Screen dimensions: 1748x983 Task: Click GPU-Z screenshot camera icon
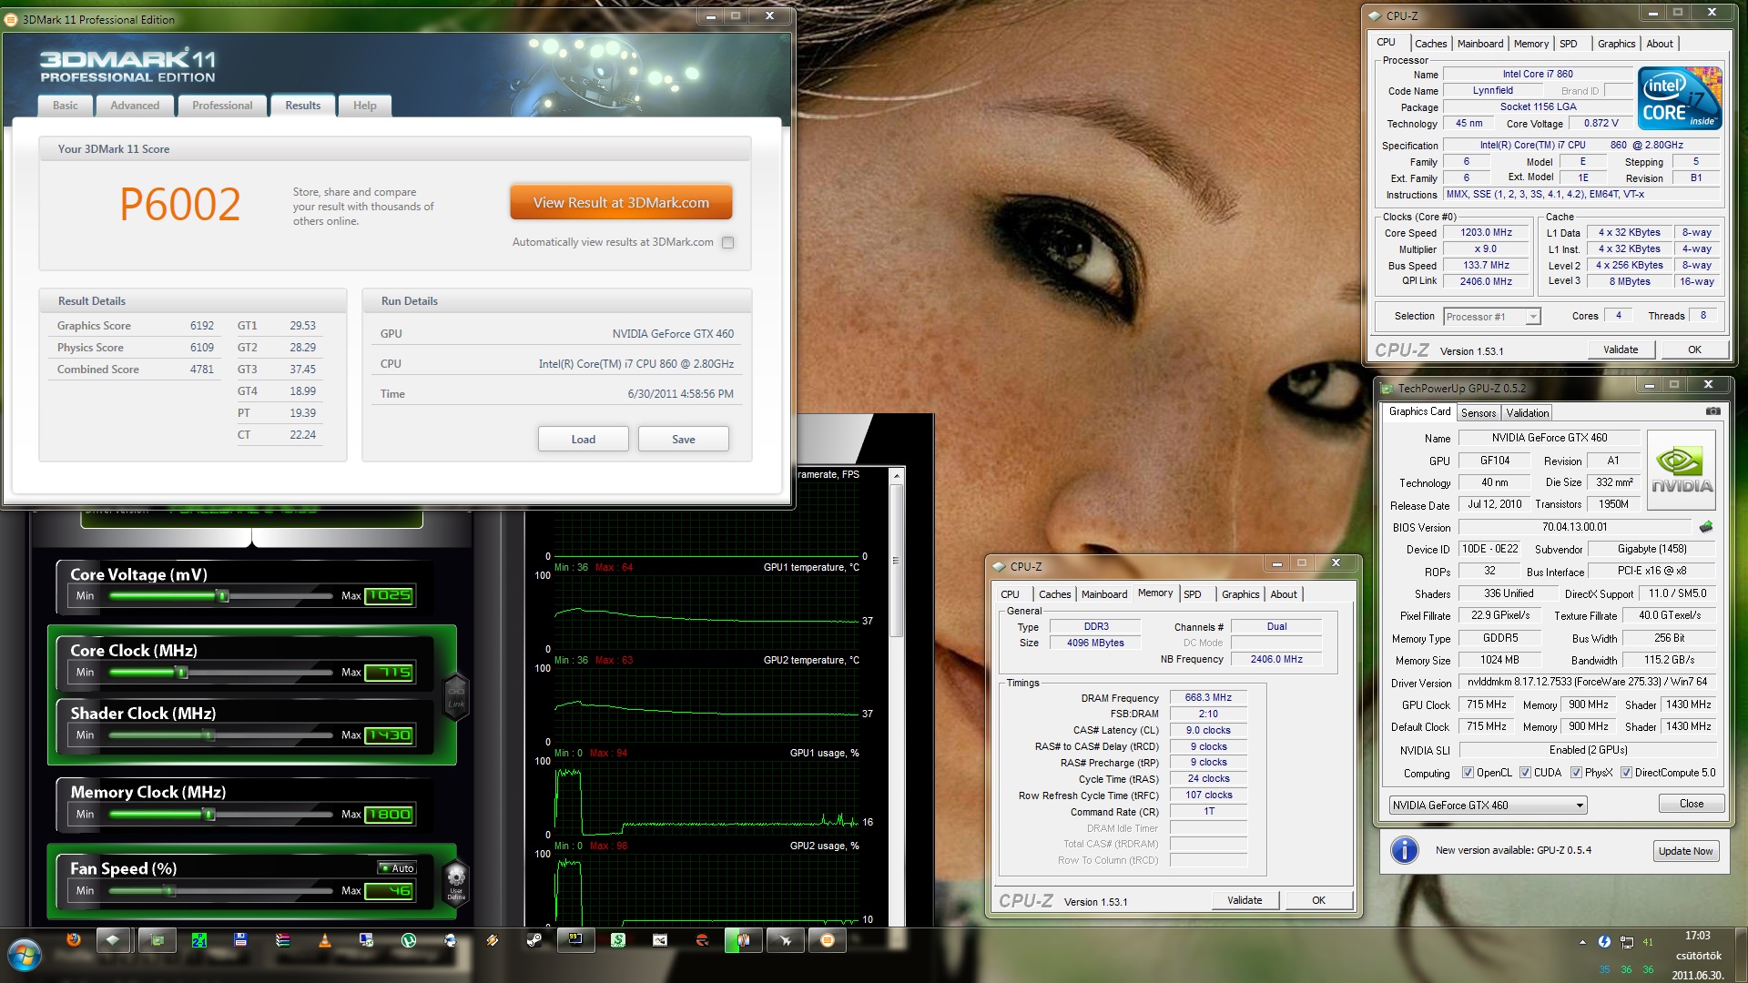click(1712, 411)
